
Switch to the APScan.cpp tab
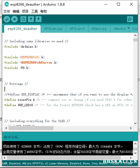[x=53, y=29]
